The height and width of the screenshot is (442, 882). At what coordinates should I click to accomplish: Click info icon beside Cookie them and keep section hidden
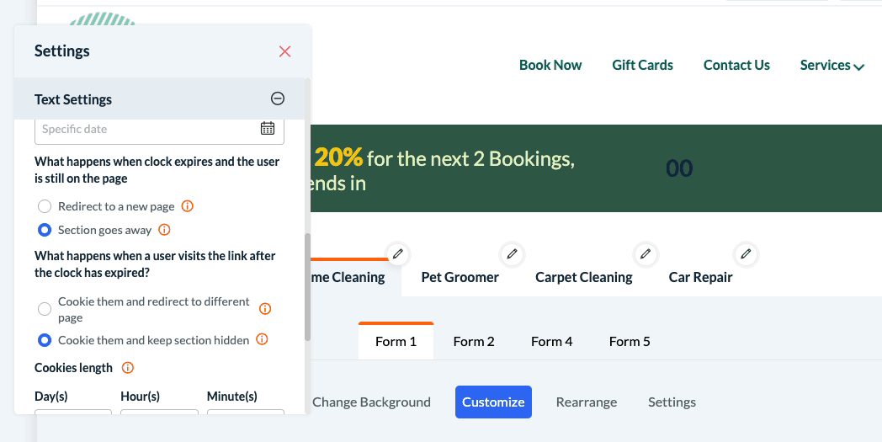(262, 340)
